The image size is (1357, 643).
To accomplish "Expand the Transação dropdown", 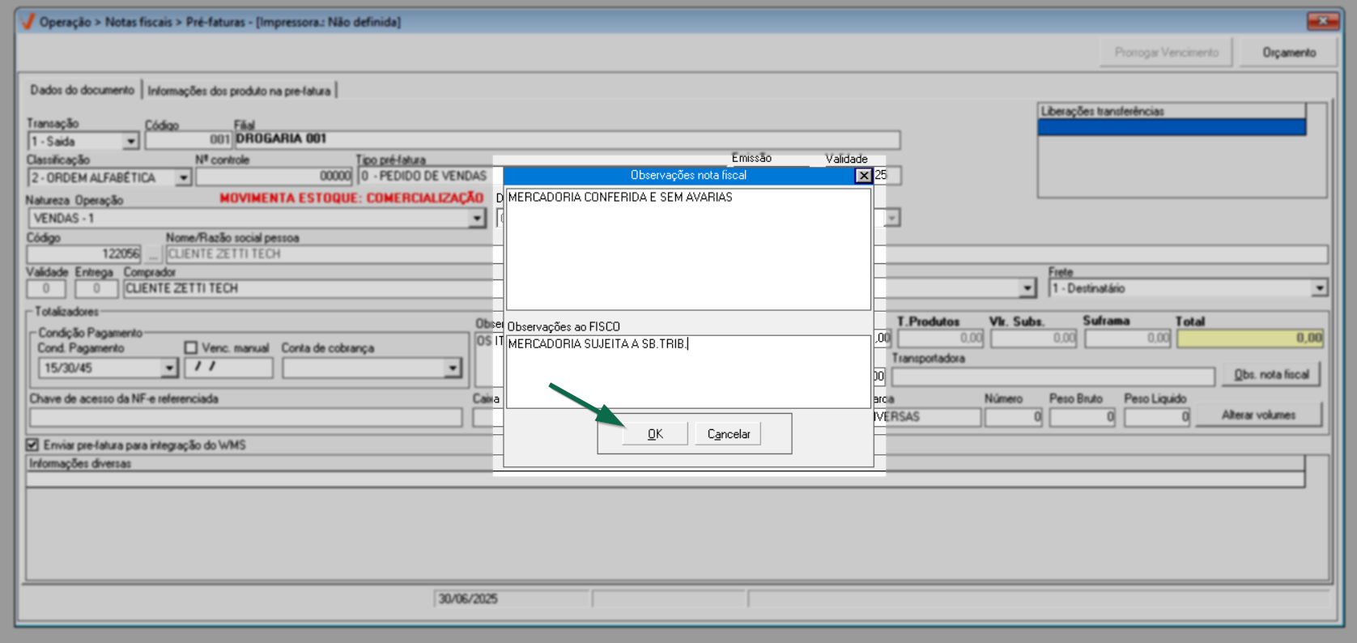I will (130, 142).
